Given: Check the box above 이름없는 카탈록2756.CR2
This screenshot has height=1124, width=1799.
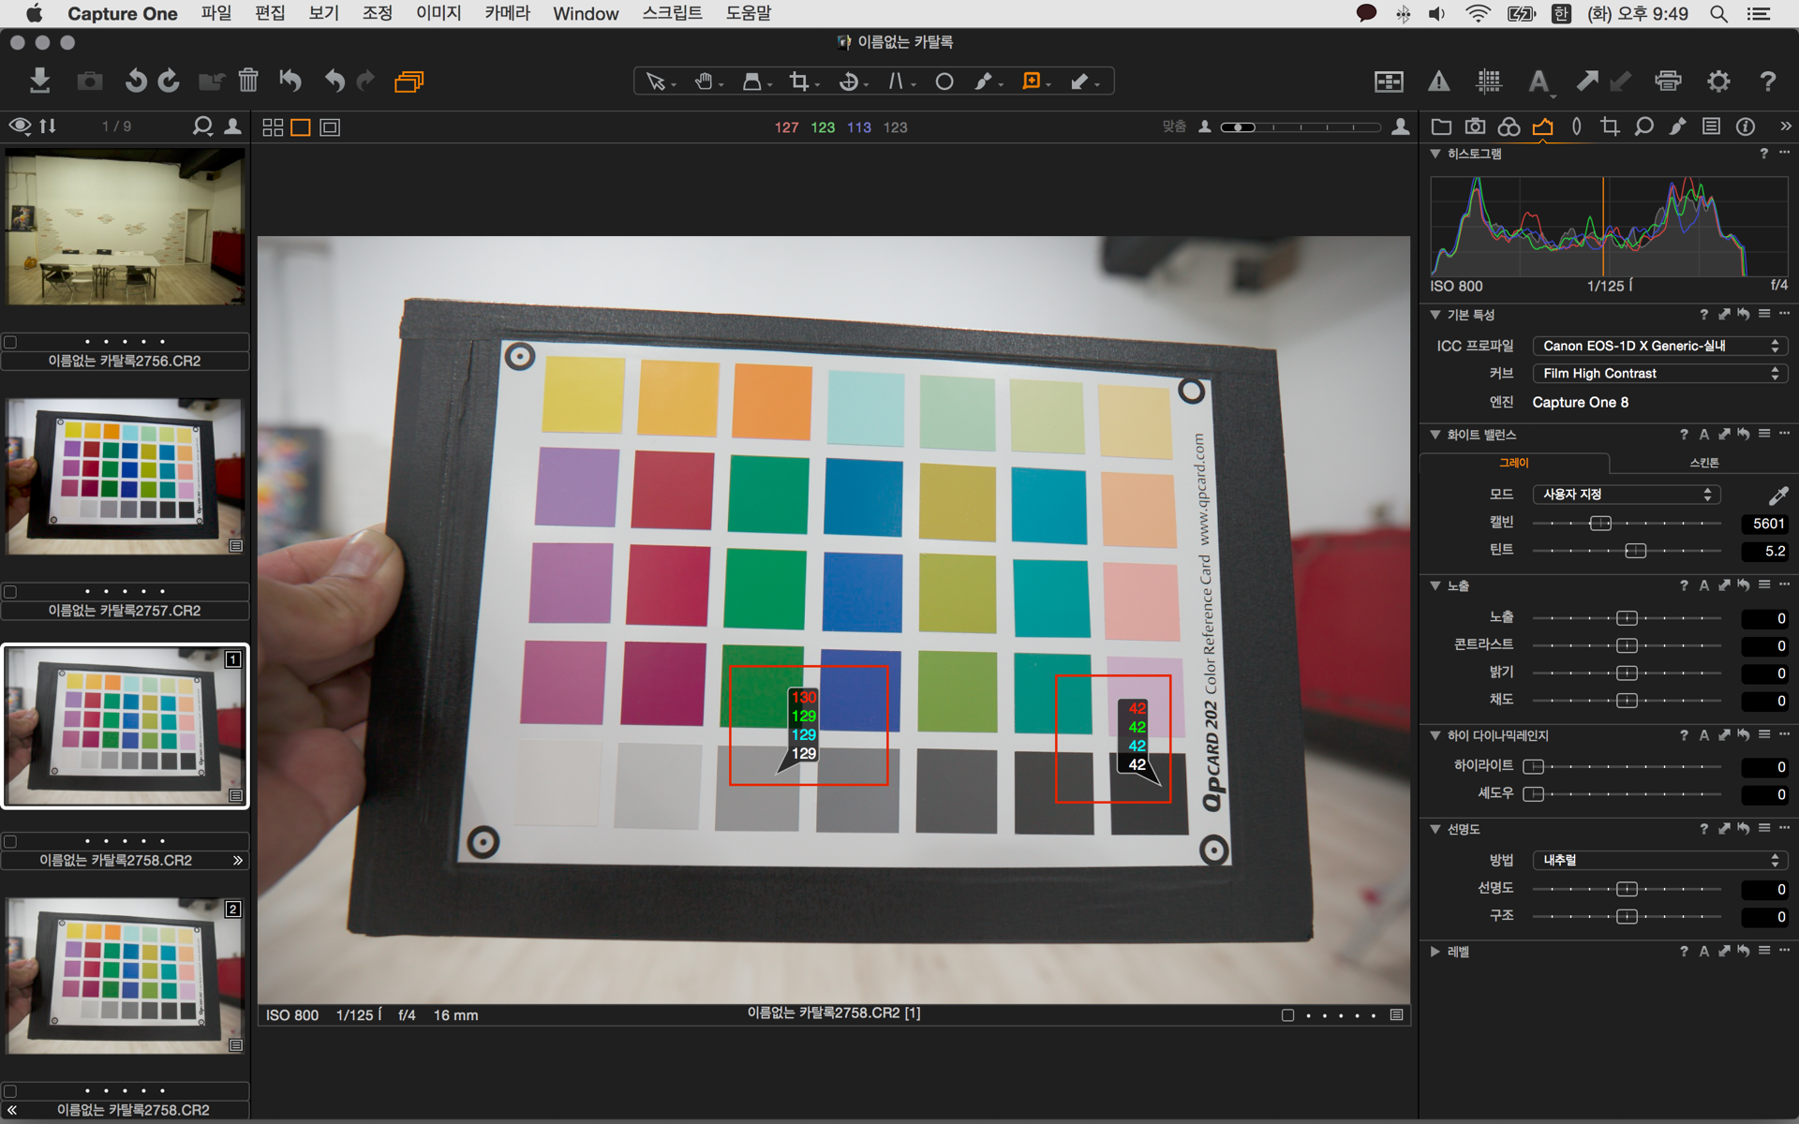Looking at the screenshot, I should point(10,342).
